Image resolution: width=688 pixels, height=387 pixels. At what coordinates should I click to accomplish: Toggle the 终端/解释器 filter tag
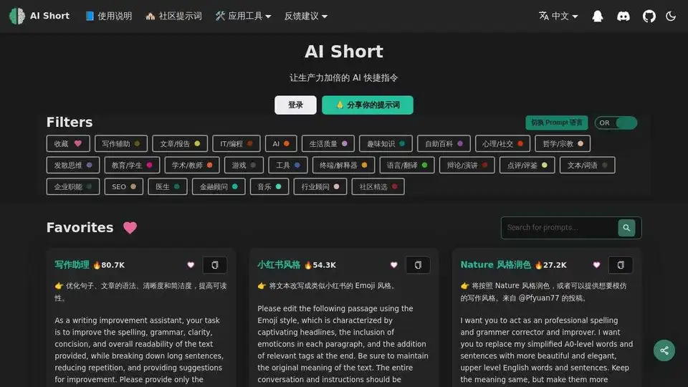pos(343,166)
